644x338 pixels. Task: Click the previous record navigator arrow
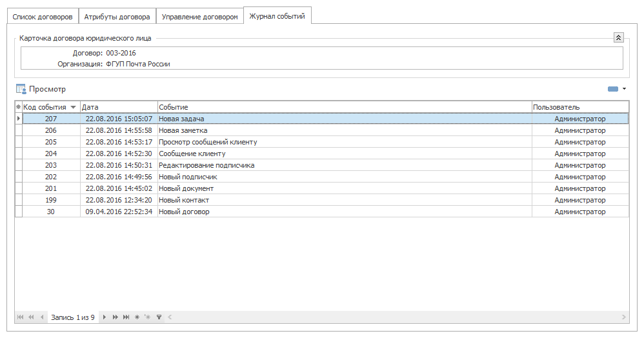click(x=42, y=317)
